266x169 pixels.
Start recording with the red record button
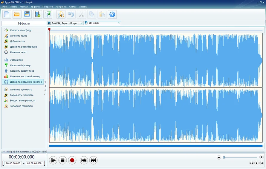click(x=72, y=160)
